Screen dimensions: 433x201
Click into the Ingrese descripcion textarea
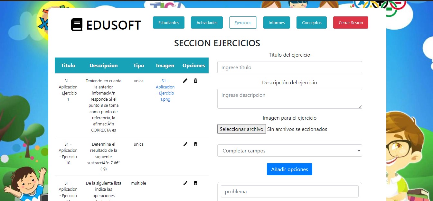pos(289,98)
